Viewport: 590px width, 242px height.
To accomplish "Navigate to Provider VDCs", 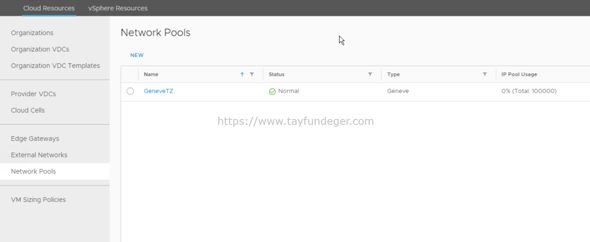I will pos(33,94).
